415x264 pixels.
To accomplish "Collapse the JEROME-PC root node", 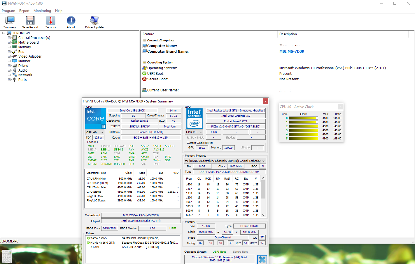I will (4, 33).
